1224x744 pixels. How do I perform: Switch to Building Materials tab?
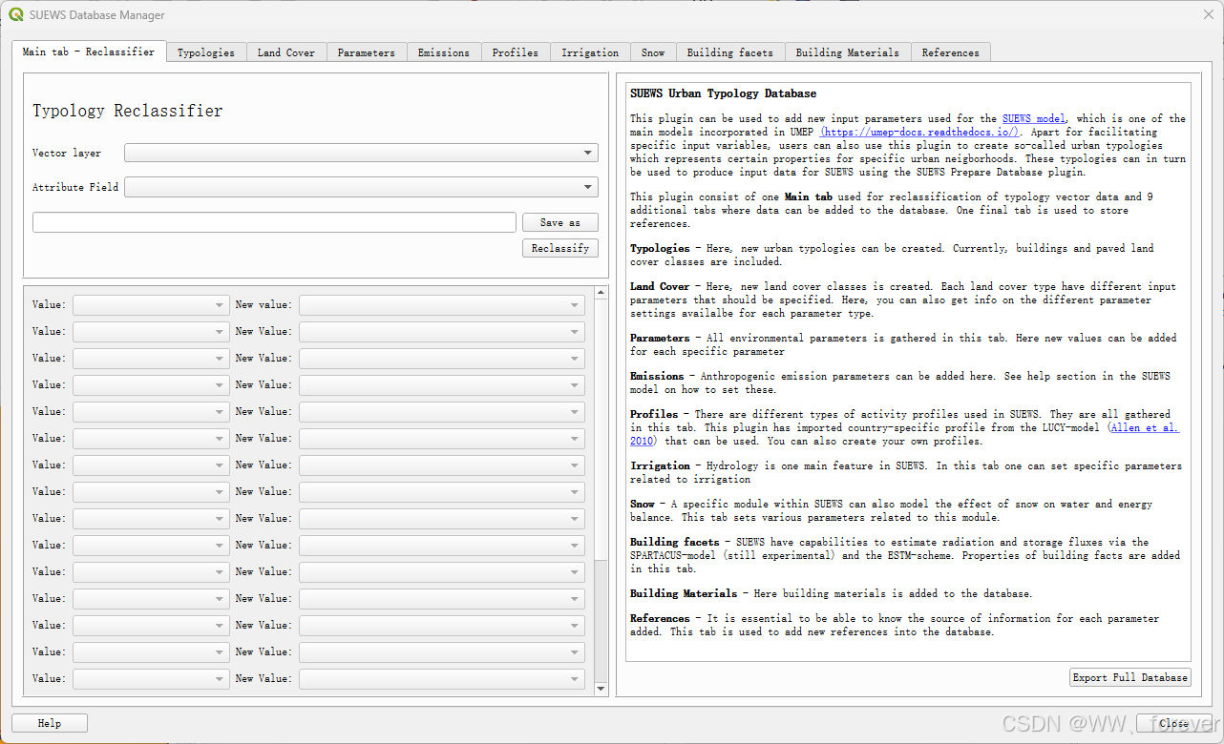tap(848, 52)
